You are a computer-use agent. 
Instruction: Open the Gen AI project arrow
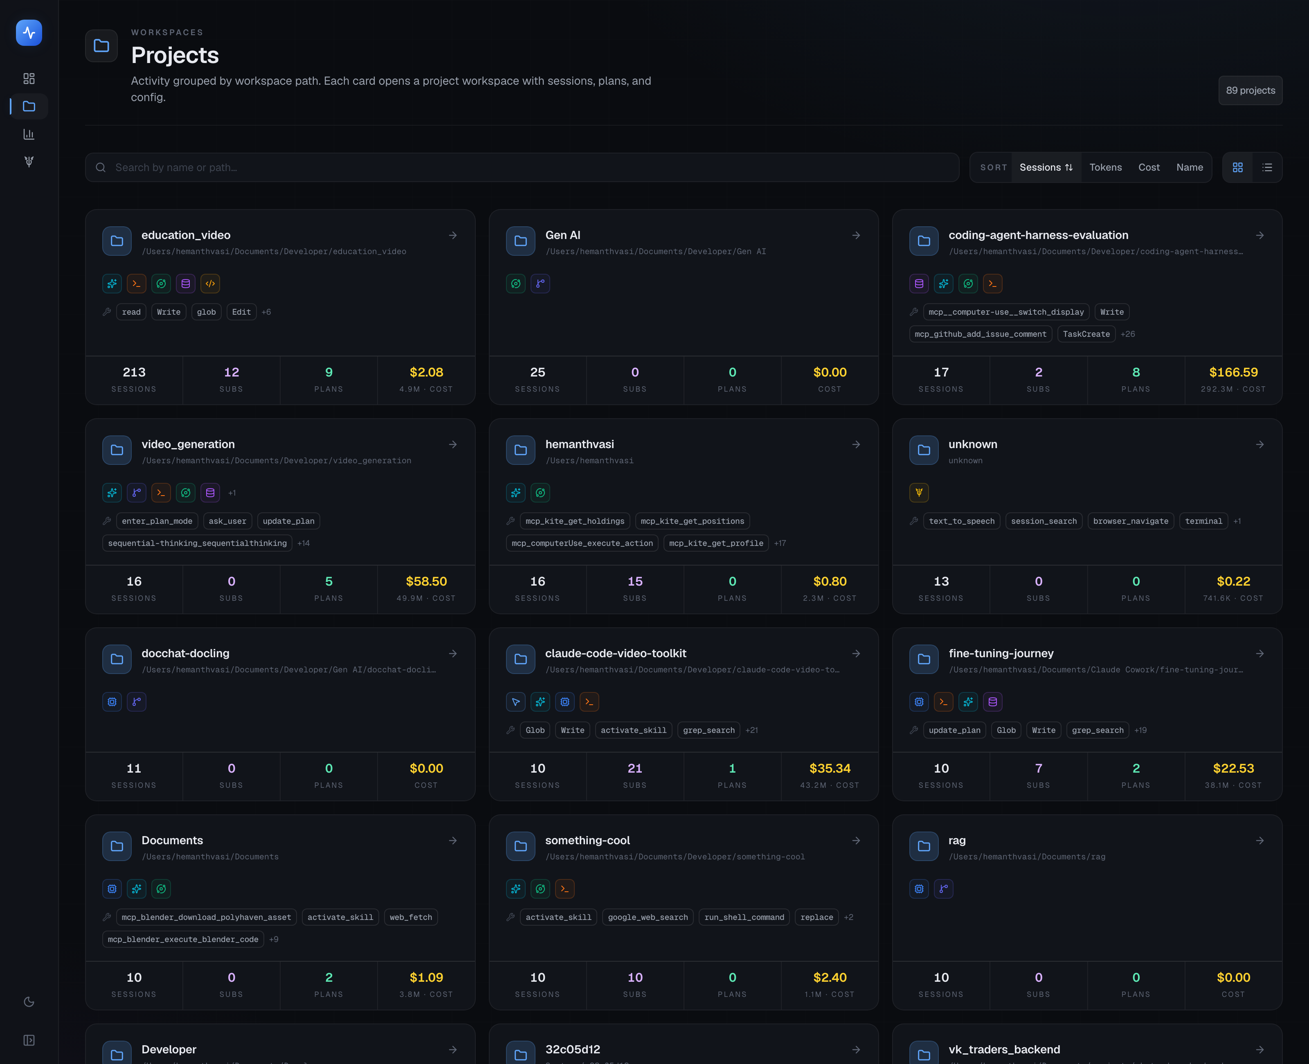pos(856,235)
